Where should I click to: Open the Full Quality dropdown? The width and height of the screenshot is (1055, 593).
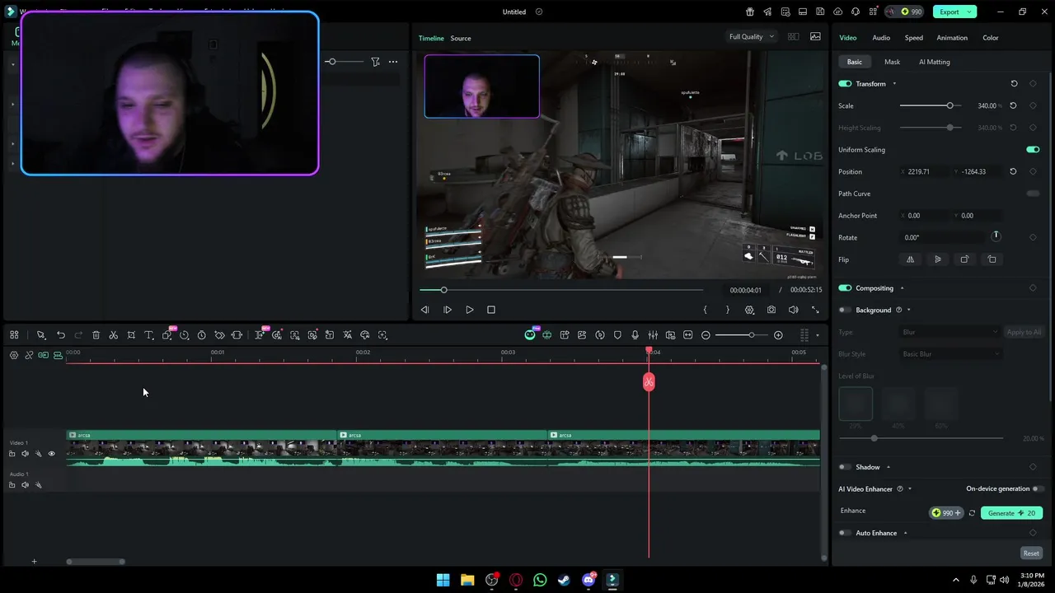(x=752, y=37)
